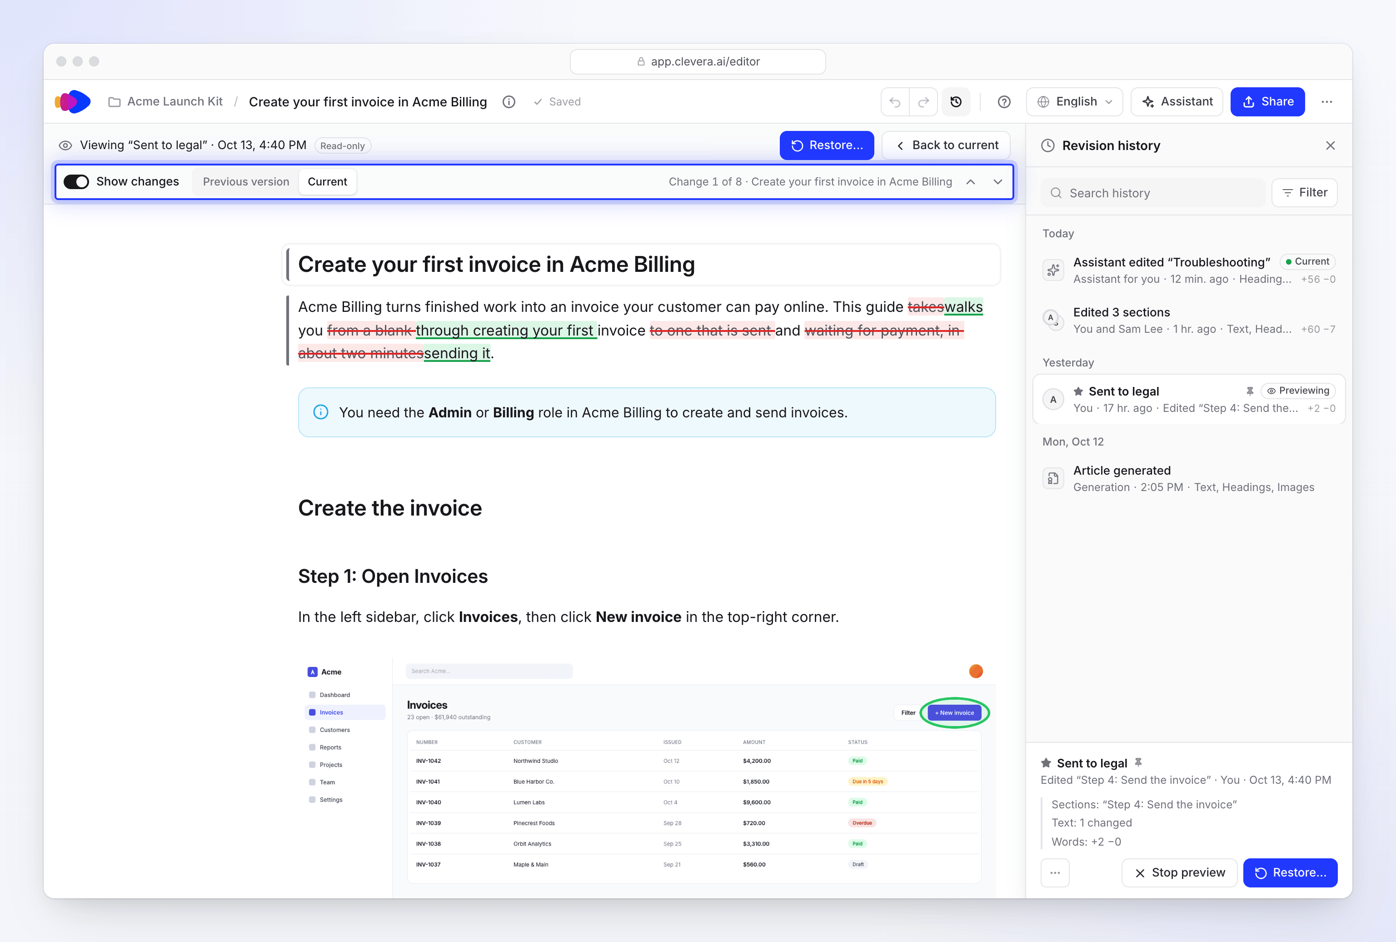The width and height of the screenshot is (1396, 942).
Task: Click the browser address bar app.clevera.ai/editor
Action: pos(698,61)
